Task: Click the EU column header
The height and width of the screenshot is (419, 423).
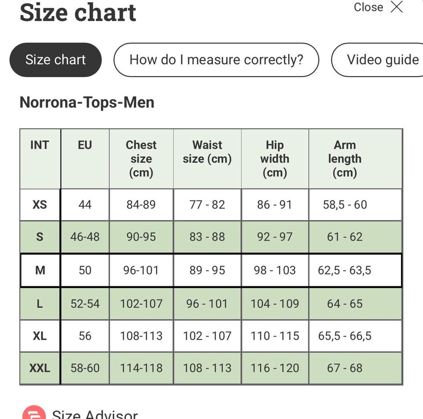Action: [x=85, y=145]
